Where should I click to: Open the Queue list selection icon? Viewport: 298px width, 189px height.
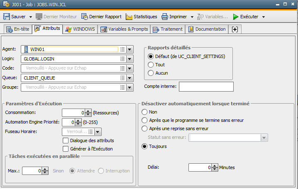(122, 78)
